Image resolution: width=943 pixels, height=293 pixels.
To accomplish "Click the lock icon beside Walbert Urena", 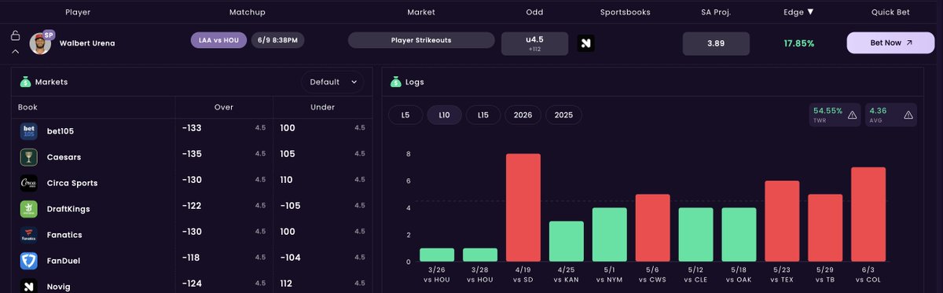I will pos(15,35).
